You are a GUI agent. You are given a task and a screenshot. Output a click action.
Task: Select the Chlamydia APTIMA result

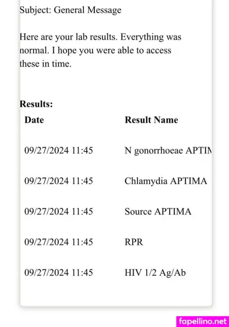click(x=166, y=181)
